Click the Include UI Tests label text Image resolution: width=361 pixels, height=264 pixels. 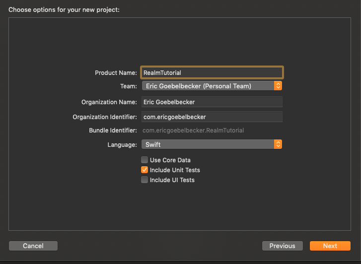172,180
